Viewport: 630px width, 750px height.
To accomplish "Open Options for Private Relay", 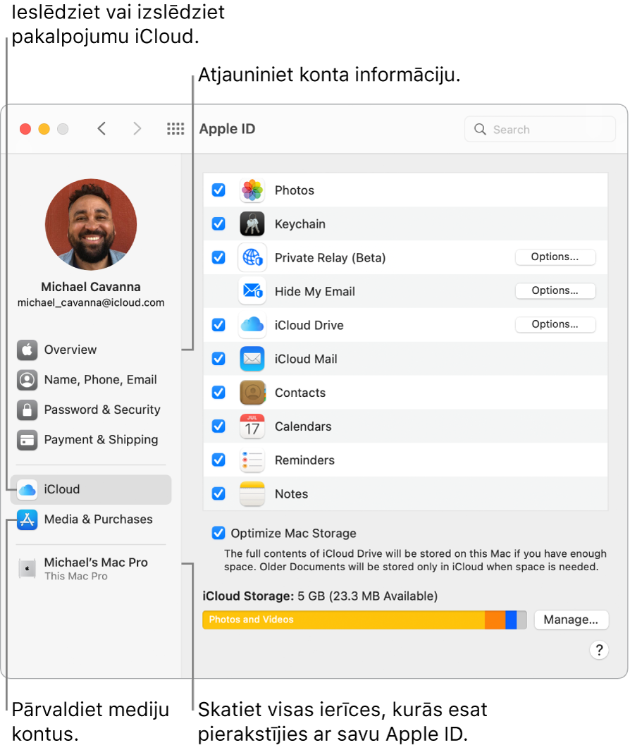I will point(555,257).
